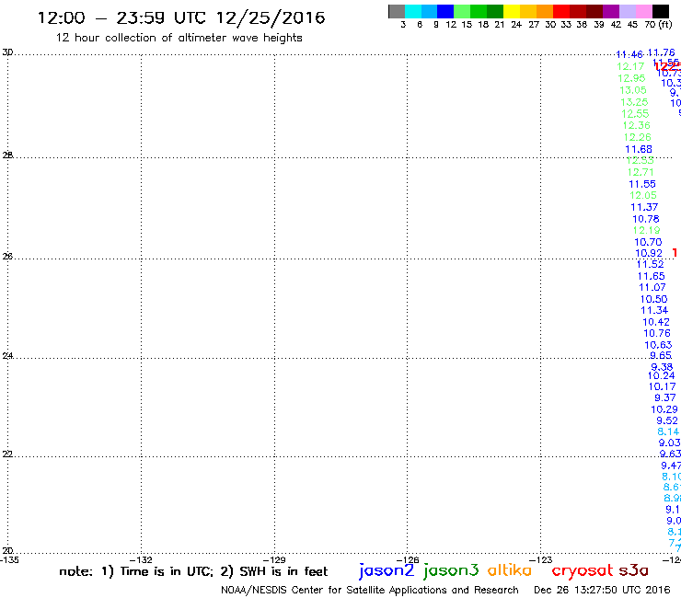Click the jason2 satellite legend label
Viewport: 681px width, 598px height.
tap(387, 570)
